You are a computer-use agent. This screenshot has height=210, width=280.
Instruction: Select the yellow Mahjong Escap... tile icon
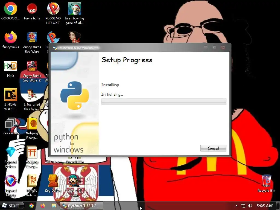pyautogui.click(x=32, y=129)
